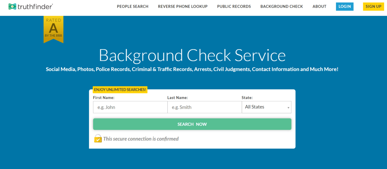This screenshot has height=169, width=387.
Task: Open the Reverse Phone Lookup page
Action: (x=183, y=6)
